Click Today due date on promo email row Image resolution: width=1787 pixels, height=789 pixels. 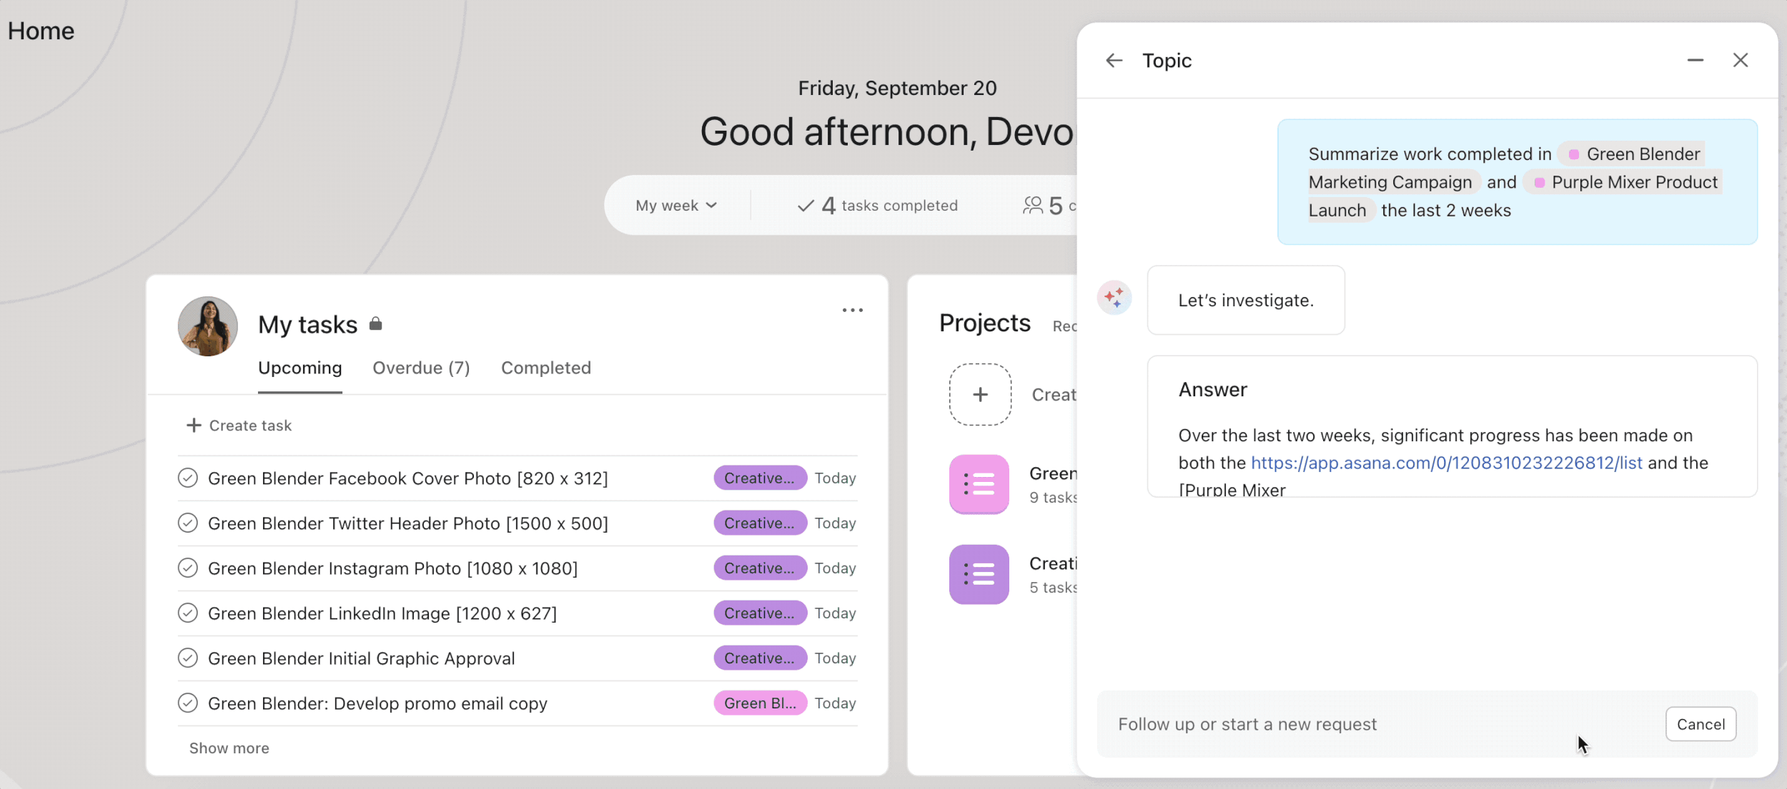click(x=835, y=703)
